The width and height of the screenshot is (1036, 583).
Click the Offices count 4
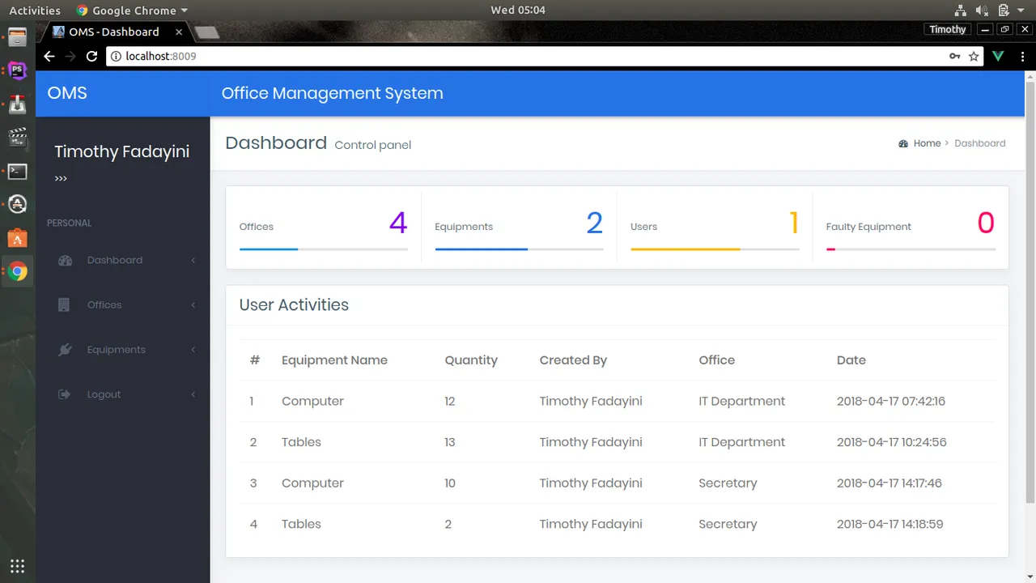coord(398,223)
